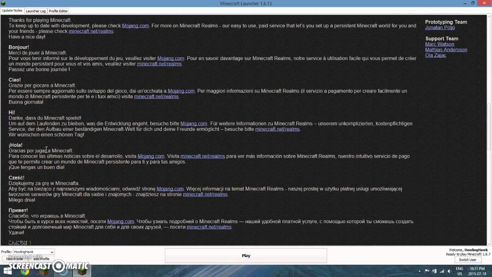Open minecraft.net/realms link in the English paragraph
The height and width of the screenshot is (277, 492).
pos(91,31)
